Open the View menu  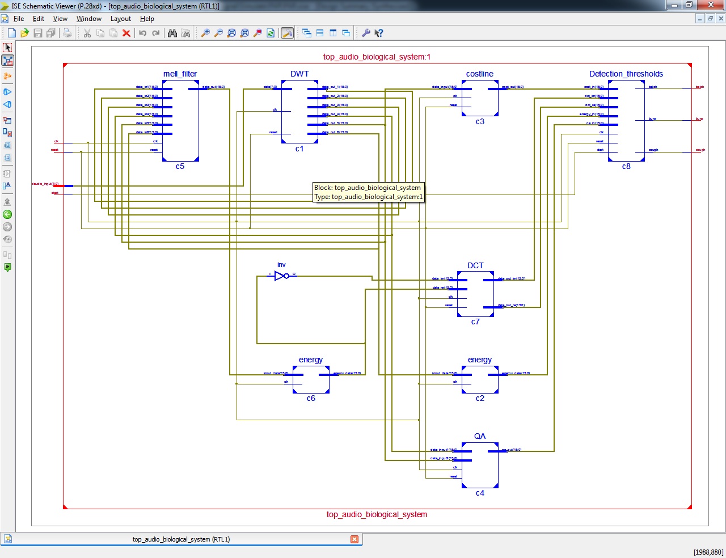coord(60,19)
